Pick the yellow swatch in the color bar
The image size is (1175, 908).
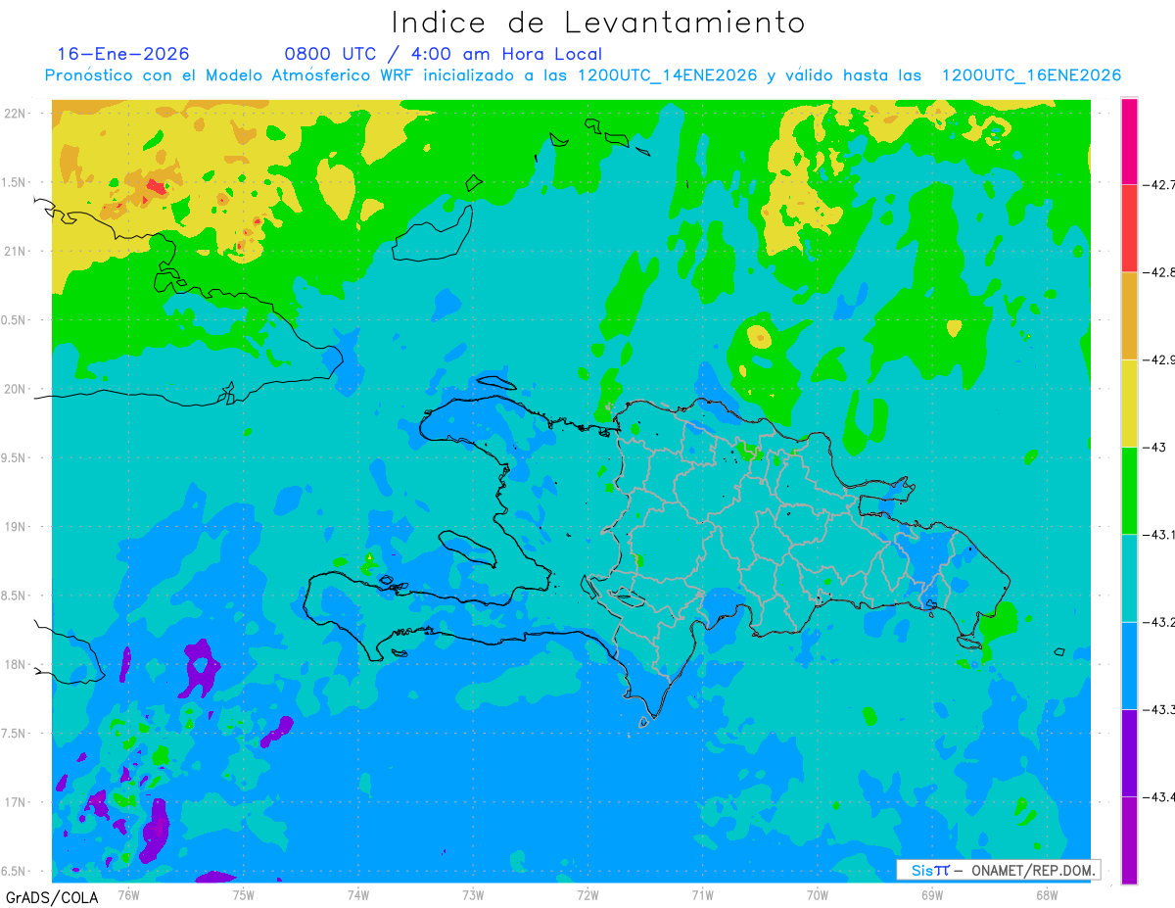click(x=1129, y=403)
